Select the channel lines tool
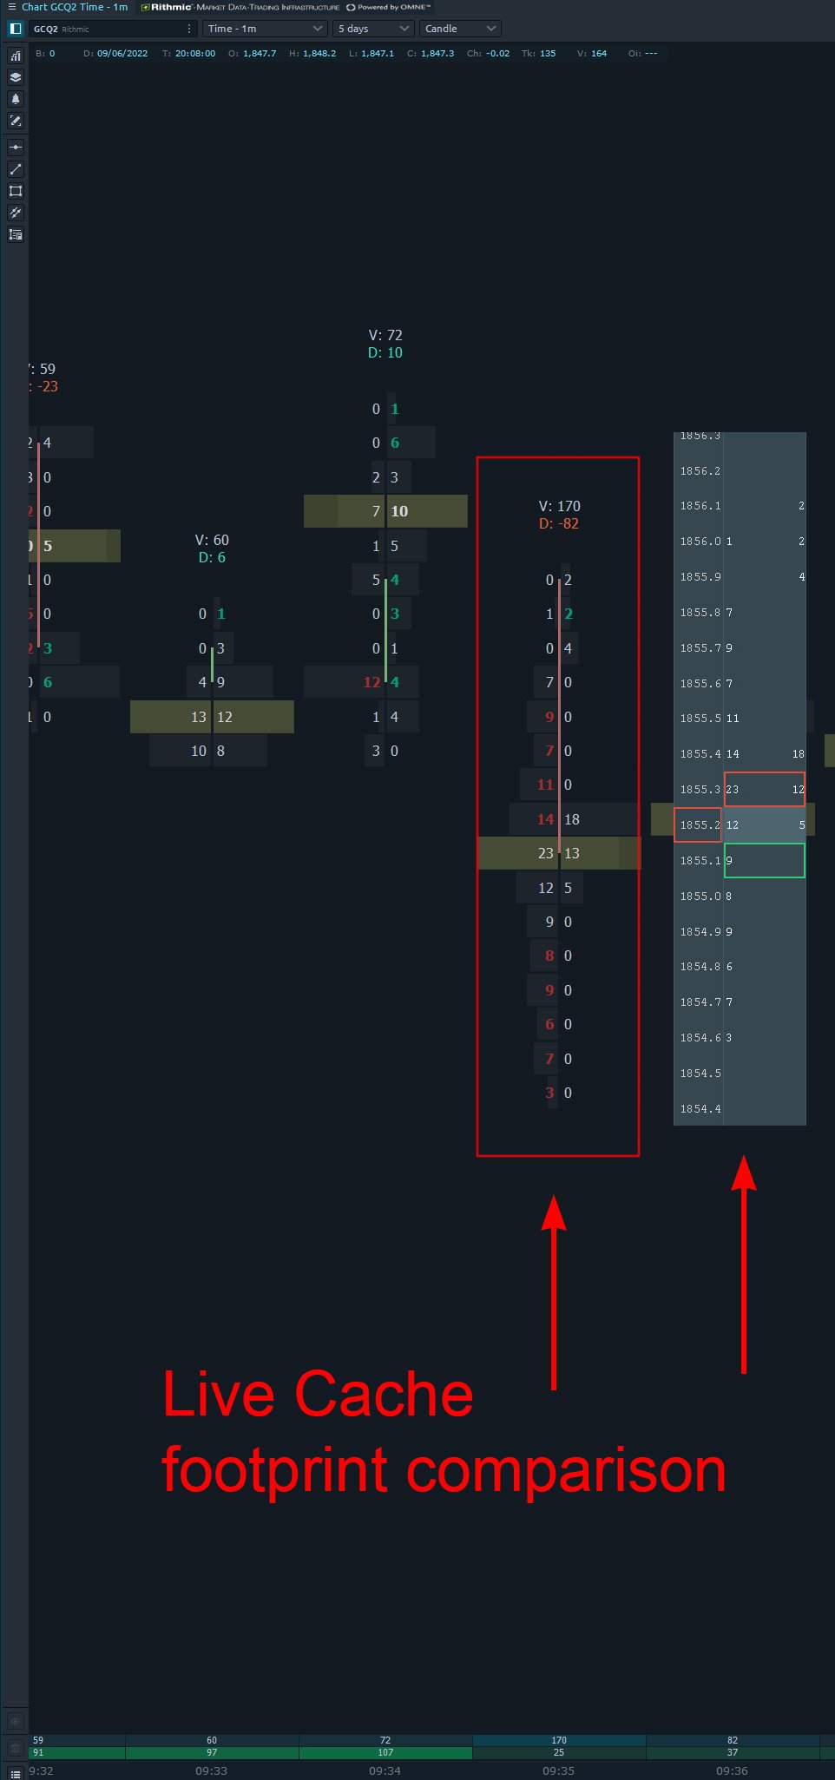 (x=16, y=213)
